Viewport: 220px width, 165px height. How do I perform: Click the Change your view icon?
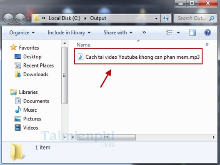pyautogui.click(x=169, y=32)
